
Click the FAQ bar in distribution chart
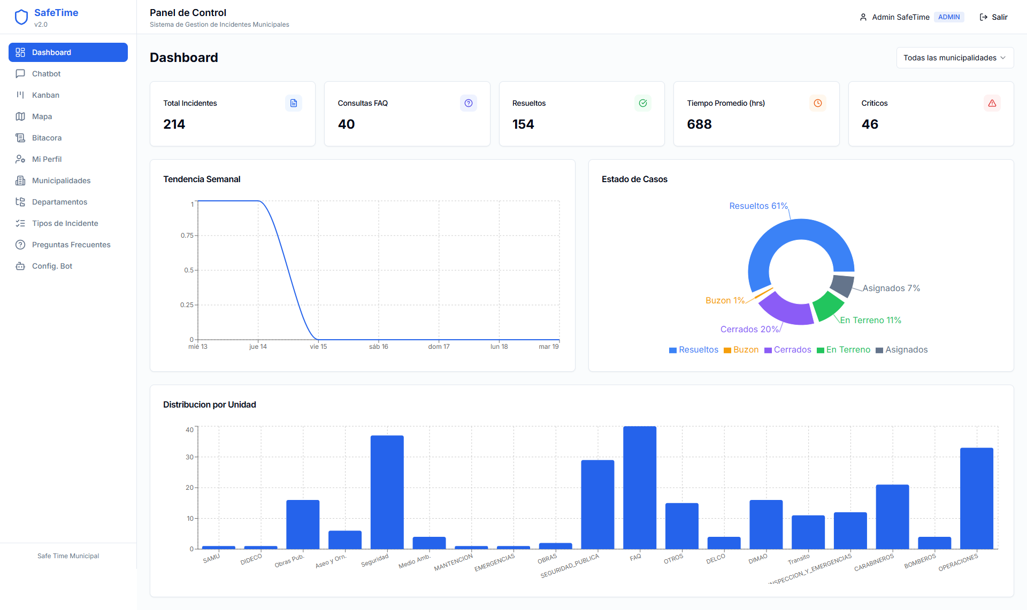click(640, 487)
